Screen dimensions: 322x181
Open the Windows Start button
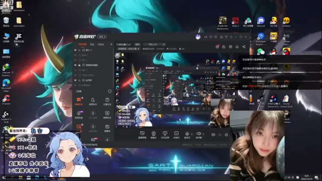click(x=4, y=177)
